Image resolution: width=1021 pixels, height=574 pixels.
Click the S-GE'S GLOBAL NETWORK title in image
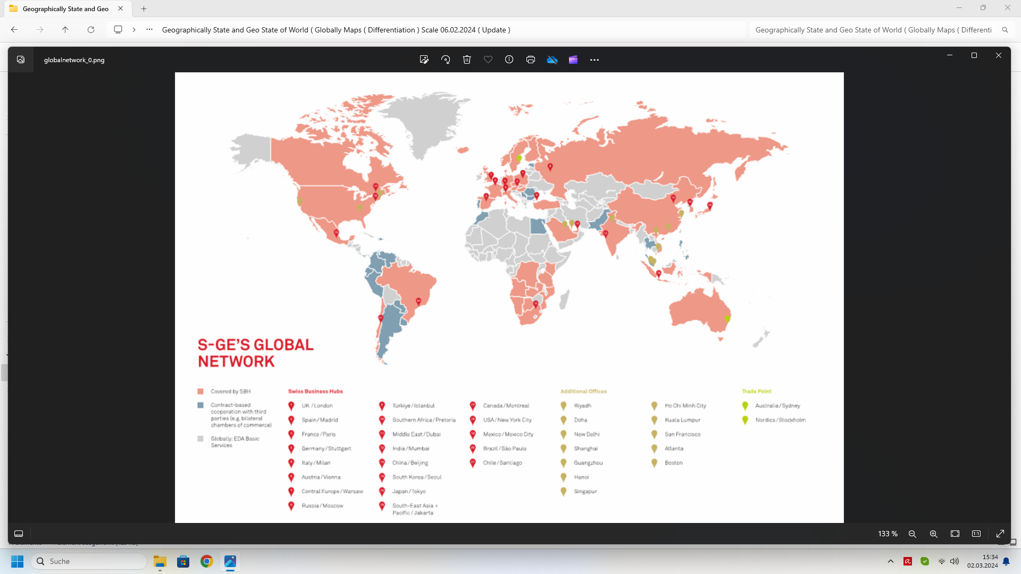coord(255,353)
